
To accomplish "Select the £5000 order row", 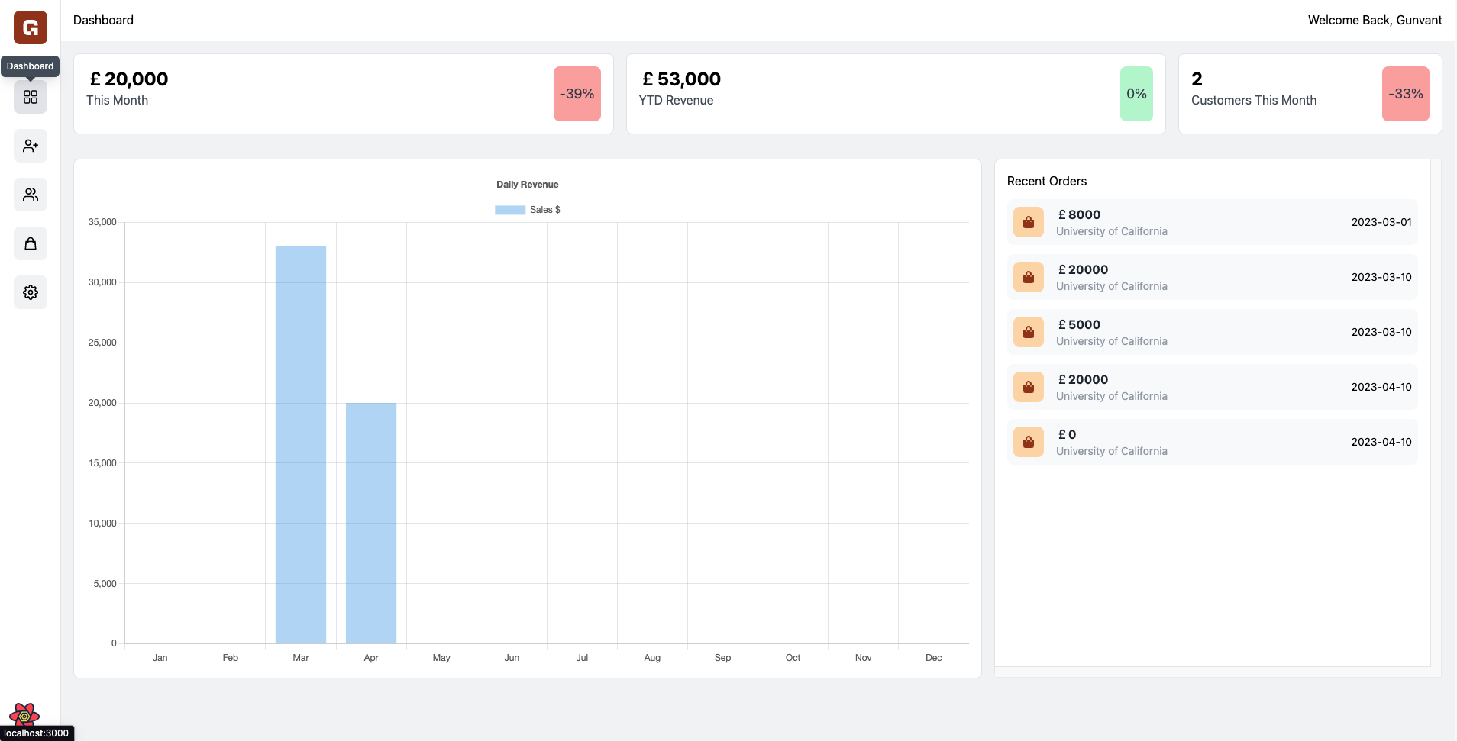I will [x=1213, y=332].
